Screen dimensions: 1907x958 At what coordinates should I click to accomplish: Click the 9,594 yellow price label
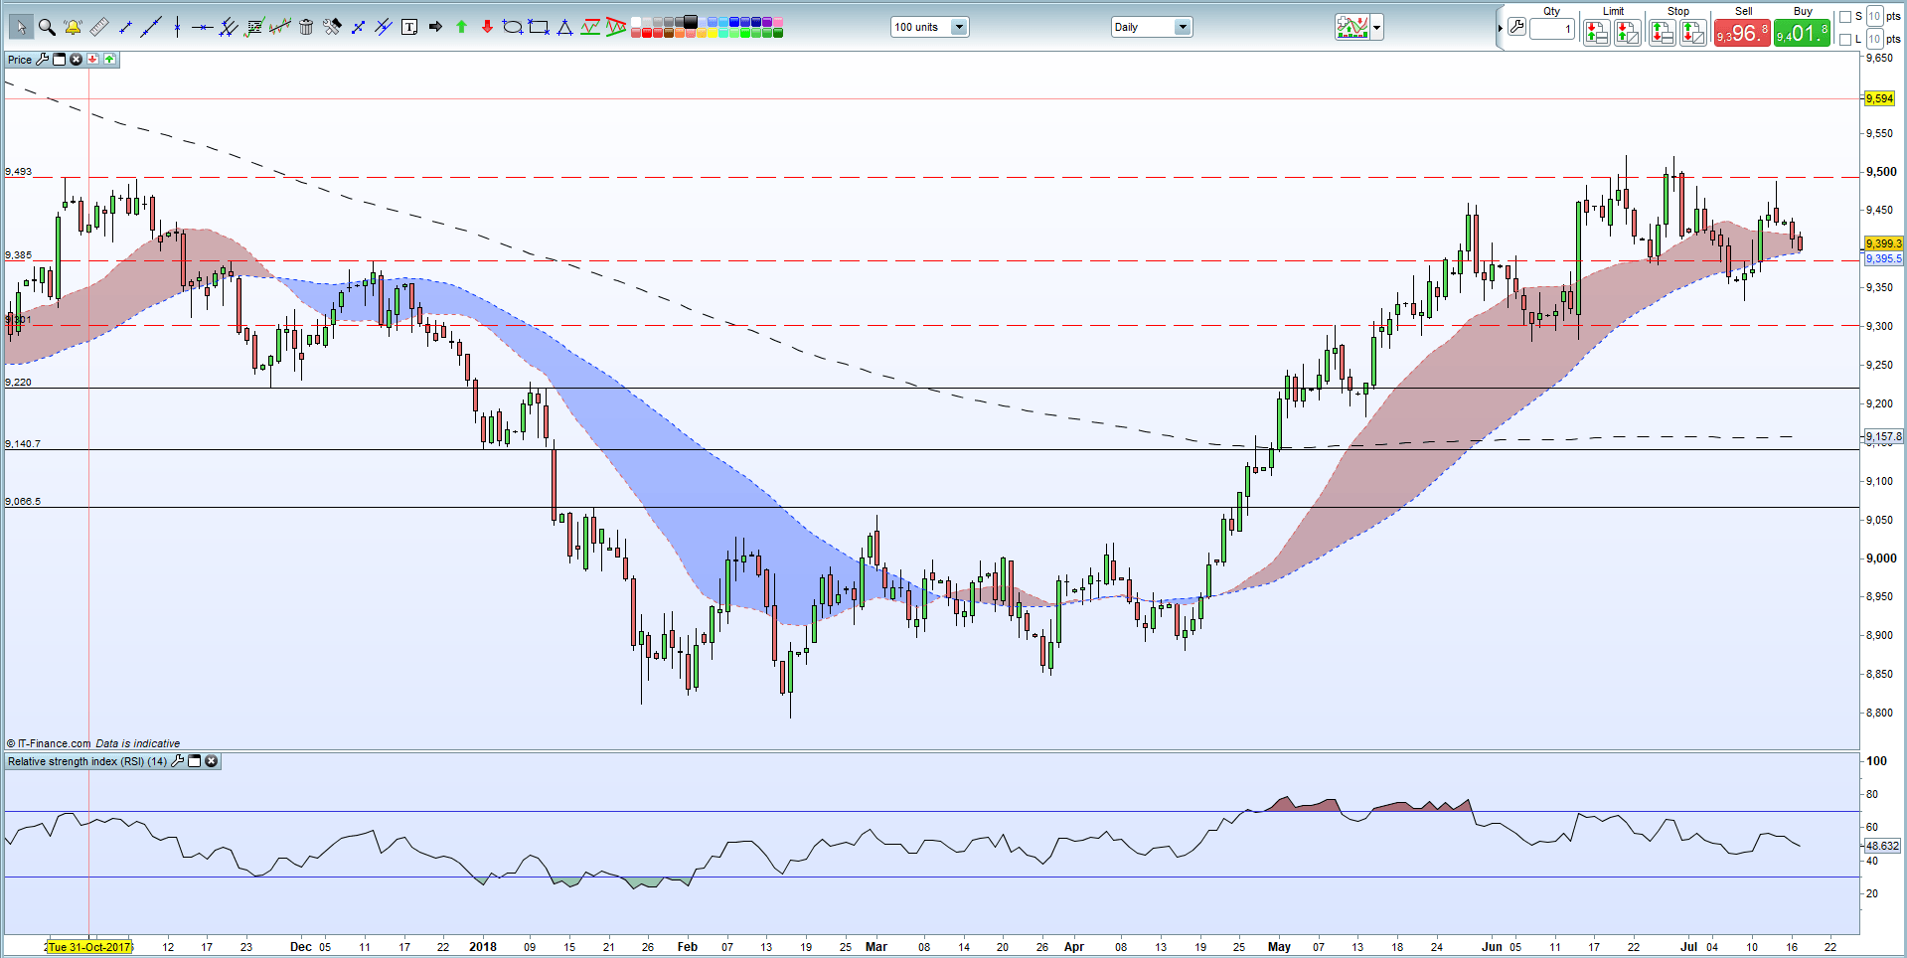pyautogui.click(x=1879, y=98)
